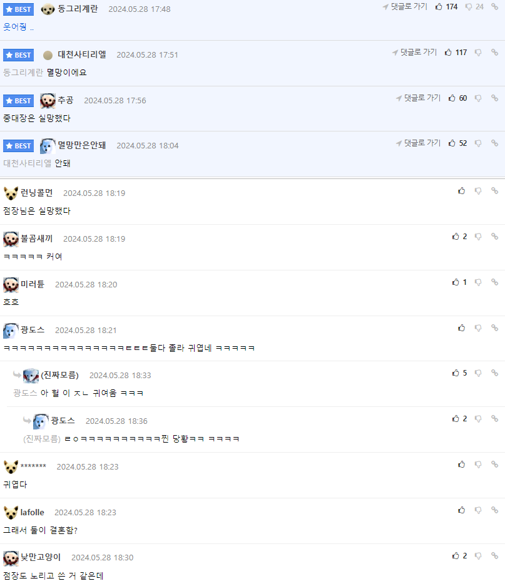Image resolution: width=505 pixels, height=586 pixels.
Task: Click BEST badge on 동그리계란's comment
Action: [x=18, y=9]
